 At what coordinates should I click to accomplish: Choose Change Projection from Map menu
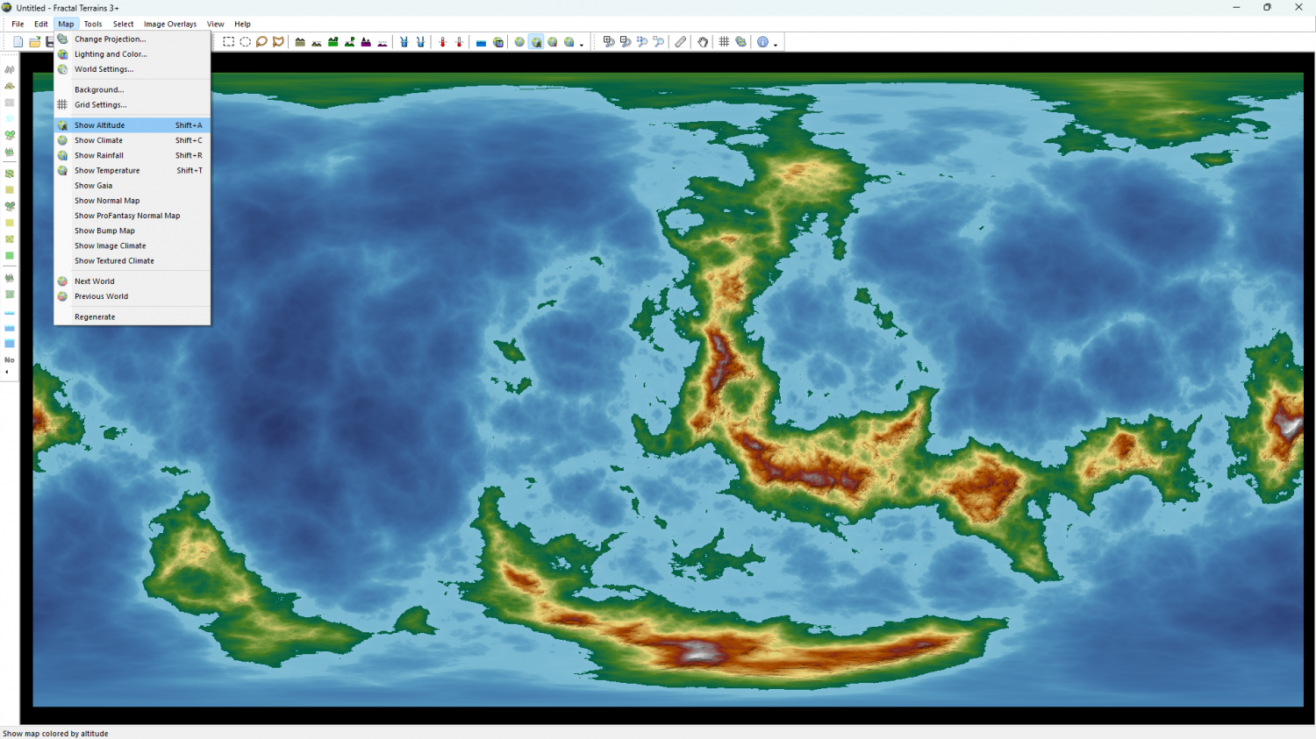[x=110, y=39]
